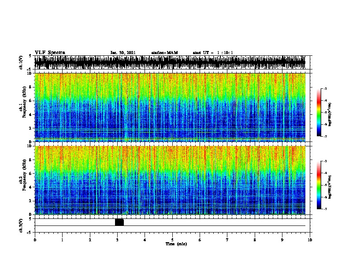Click the 4 kHz tick label on ch.1 spectrogram
The image size is (349, 269).
(30, 115)
